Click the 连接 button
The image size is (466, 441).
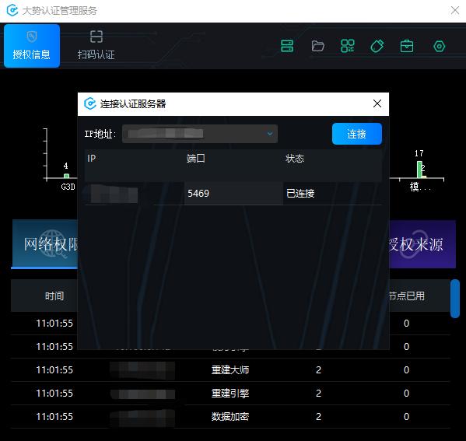[356, 134]
